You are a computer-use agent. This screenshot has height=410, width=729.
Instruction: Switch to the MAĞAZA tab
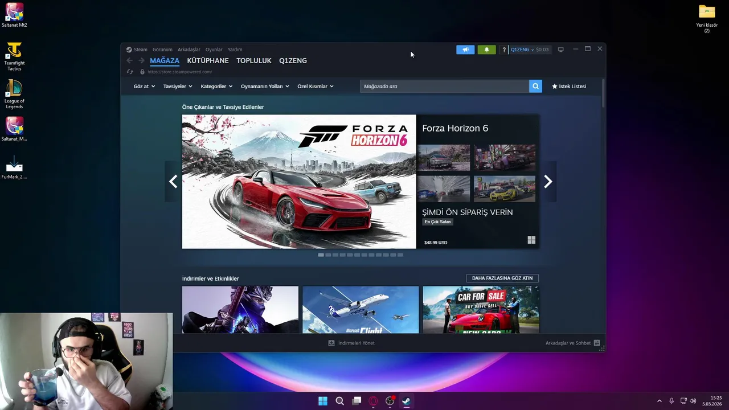(165, 60)
